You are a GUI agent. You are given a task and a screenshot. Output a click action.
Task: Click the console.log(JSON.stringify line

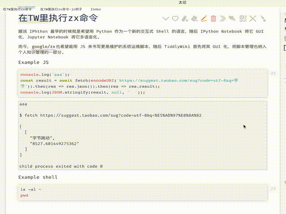pyautogui.click(x=83, y=92)
